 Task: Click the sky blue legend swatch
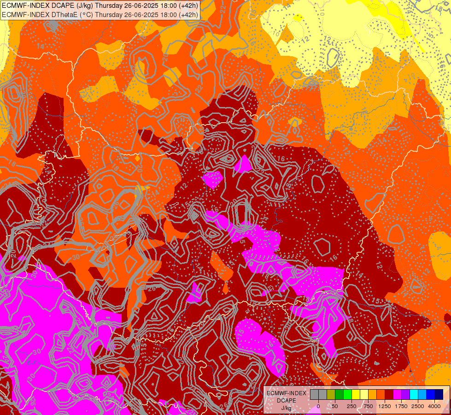pyautogui.click(x=422, y=394)
